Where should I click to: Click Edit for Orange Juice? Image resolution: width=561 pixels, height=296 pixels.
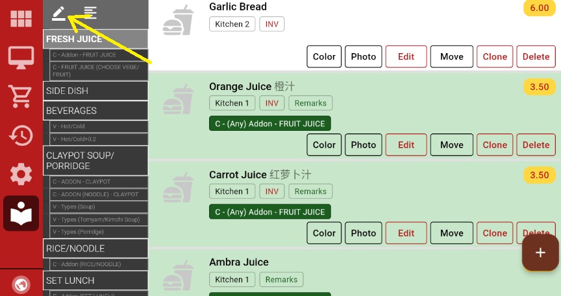pos(406,145)
